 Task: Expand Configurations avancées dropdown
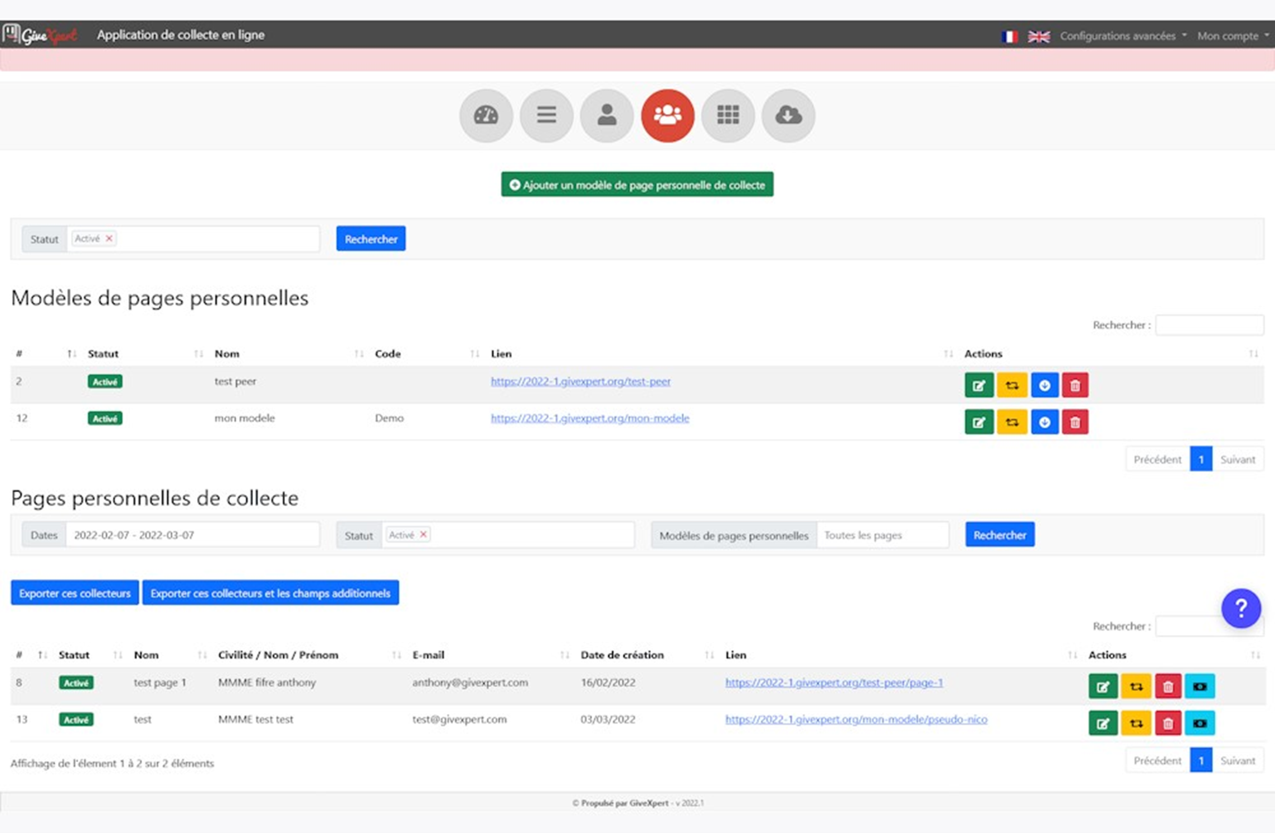[1123, 36]
